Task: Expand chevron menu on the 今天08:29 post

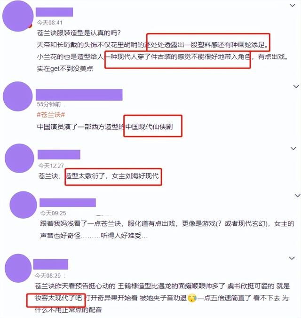Action: (292, 258)
